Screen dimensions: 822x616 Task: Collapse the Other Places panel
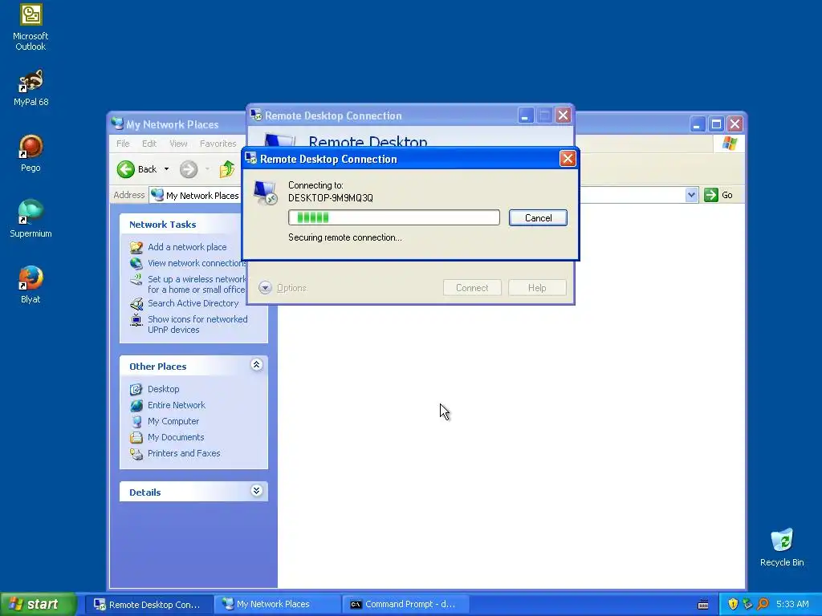click(256, 365)
